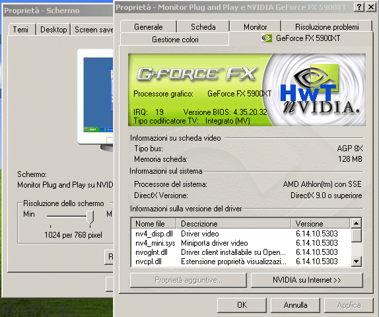Click 'Driver video' description cell
This screenshot has height=317, width=379.
200,234
